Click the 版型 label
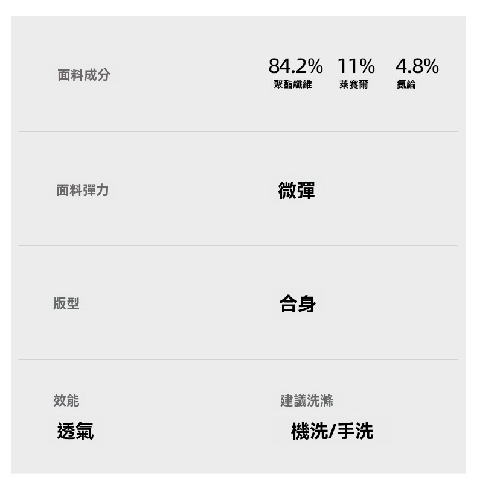Viewport: 477px width, 500px height. click(x=66, y=304)
